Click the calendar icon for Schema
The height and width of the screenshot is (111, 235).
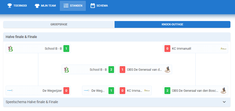pyautogui.click(x=93, y=6)
